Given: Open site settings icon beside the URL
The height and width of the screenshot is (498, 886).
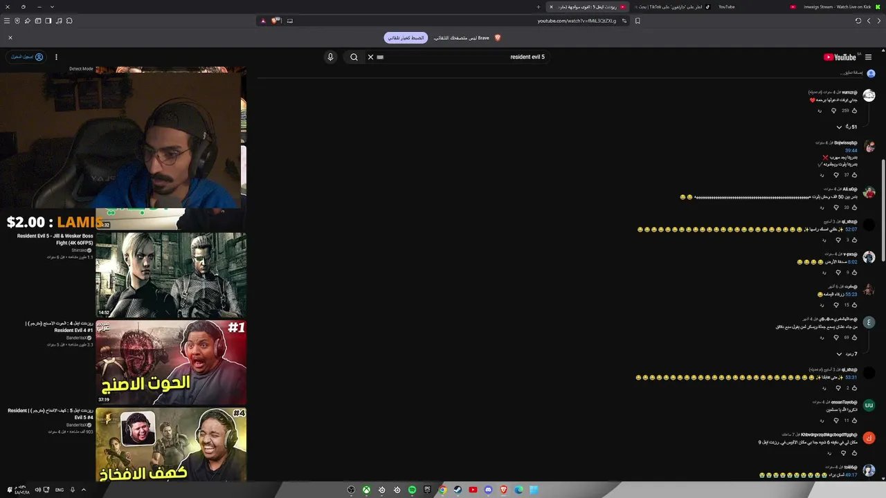Looking at the screenshot, I should click(x=624, y=21).
